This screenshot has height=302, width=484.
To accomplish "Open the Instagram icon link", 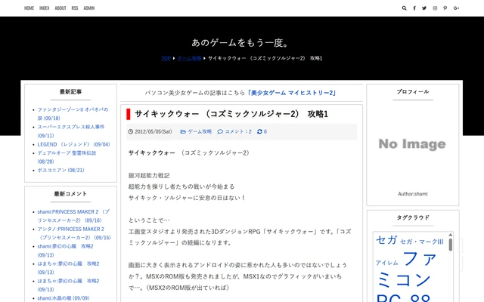I will [435, 8].
